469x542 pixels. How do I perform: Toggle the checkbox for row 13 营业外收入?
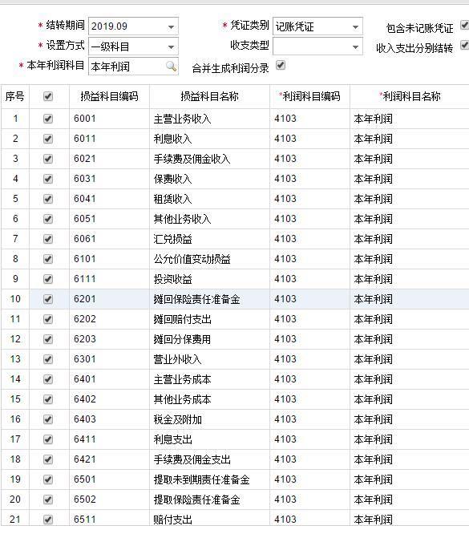tap(48, 359)
